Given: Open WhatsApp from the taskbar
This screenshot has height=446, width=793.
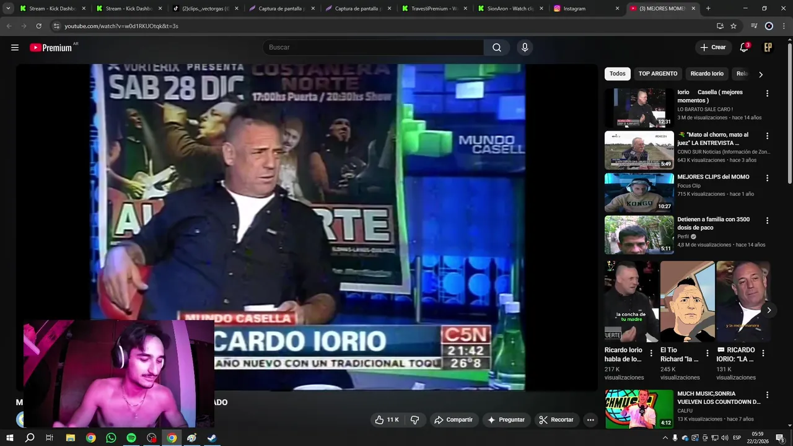Looking at the screenshot, I should click(x=111, y=438).
